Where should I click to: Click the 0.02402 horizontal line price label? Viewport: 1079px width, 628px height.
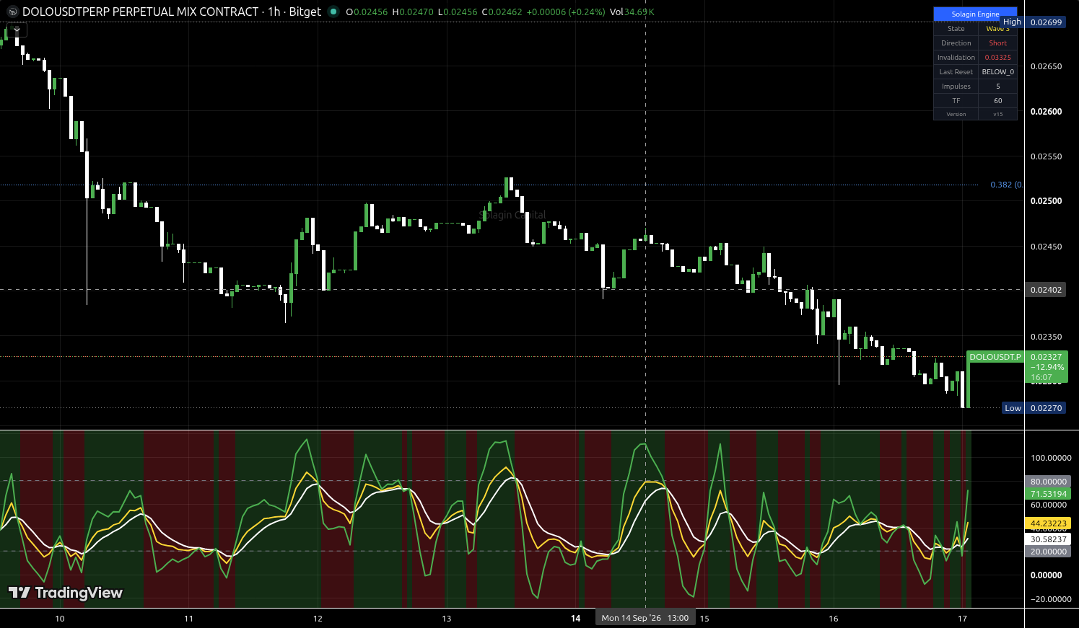[x=1046, y=290]
